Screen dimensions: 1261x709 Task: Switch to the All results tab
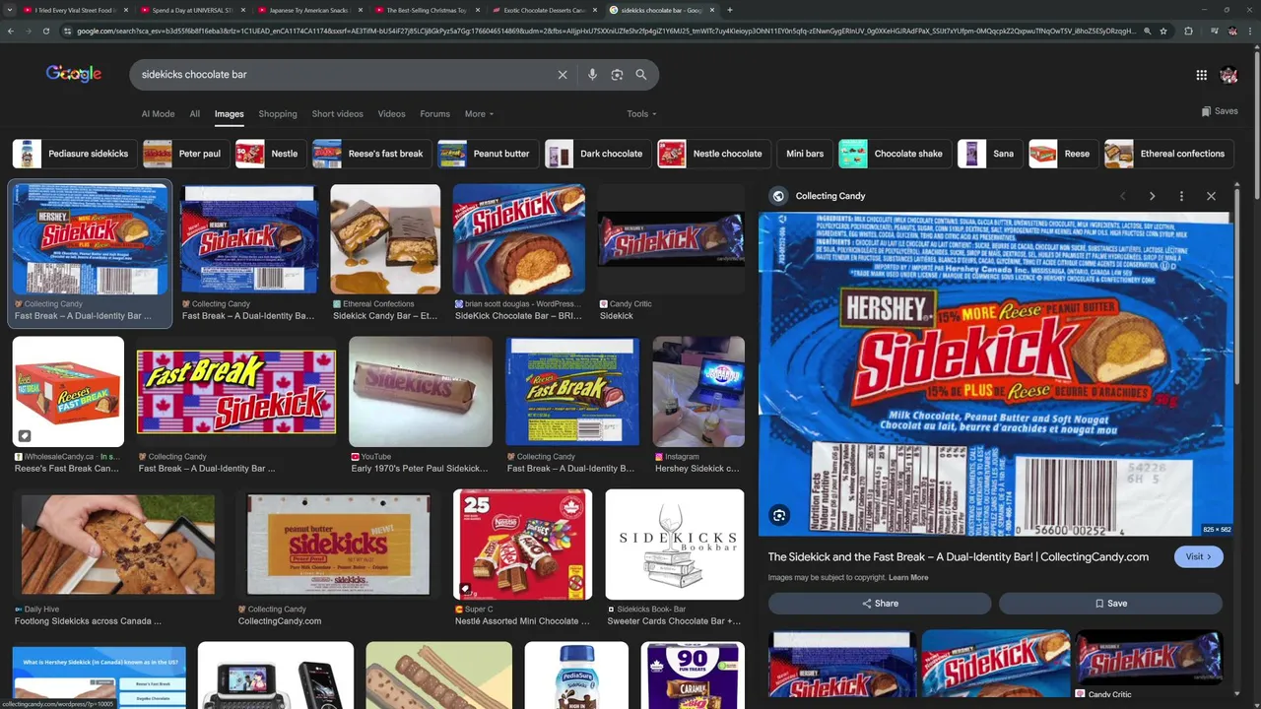[x=195, y=114]
